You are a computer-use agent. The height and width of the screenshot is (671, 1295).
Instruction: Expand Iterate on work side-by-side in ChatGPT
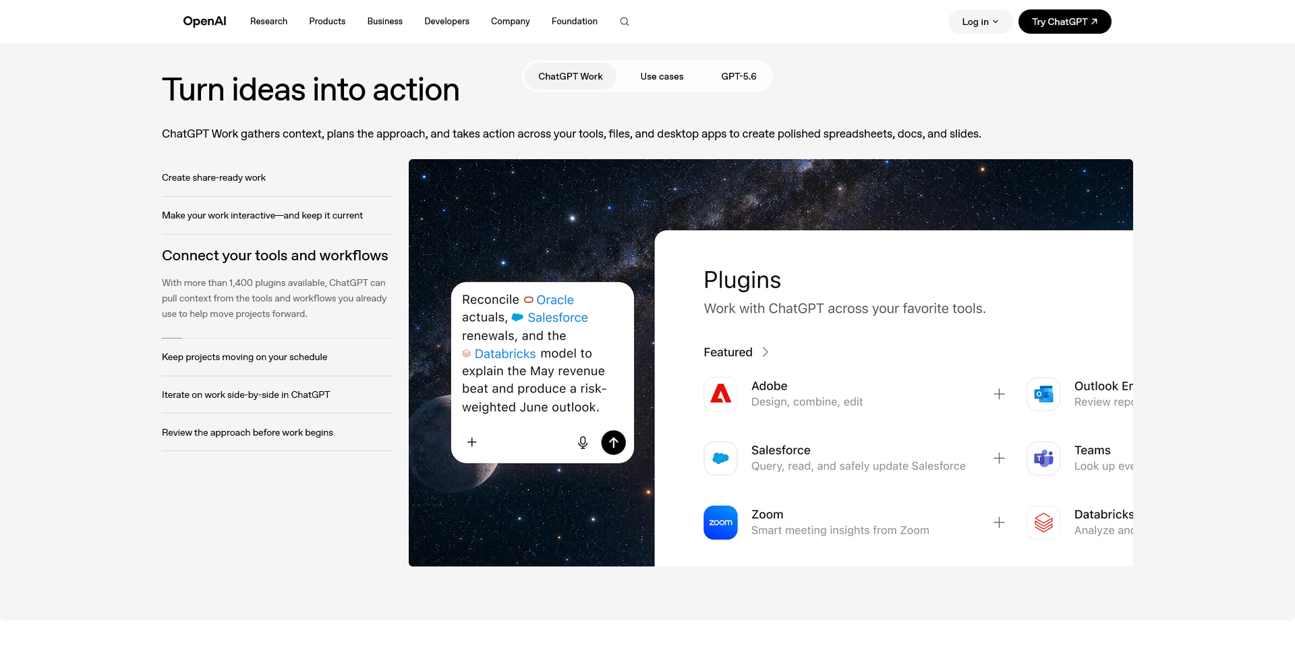point(277,395)
